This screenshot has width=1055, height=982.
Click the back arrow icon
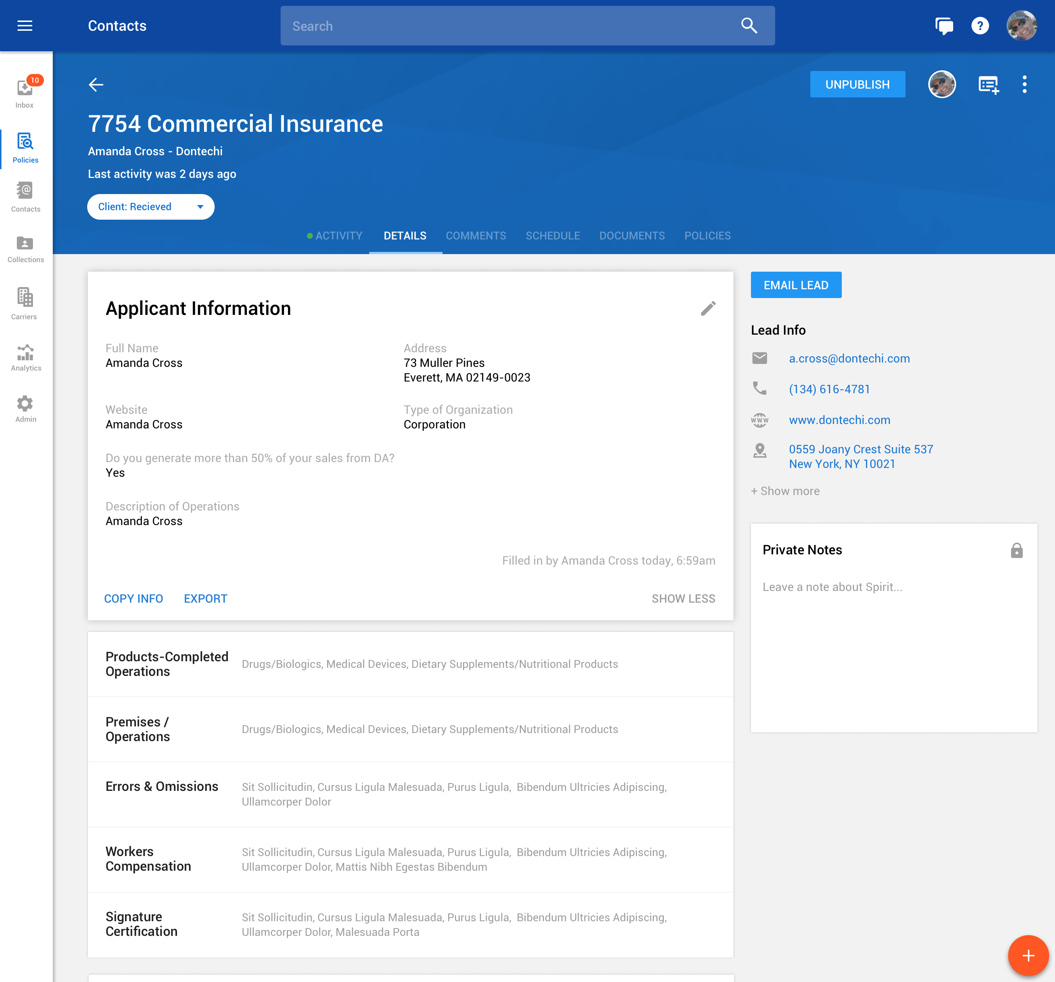(x=96, y=84)
